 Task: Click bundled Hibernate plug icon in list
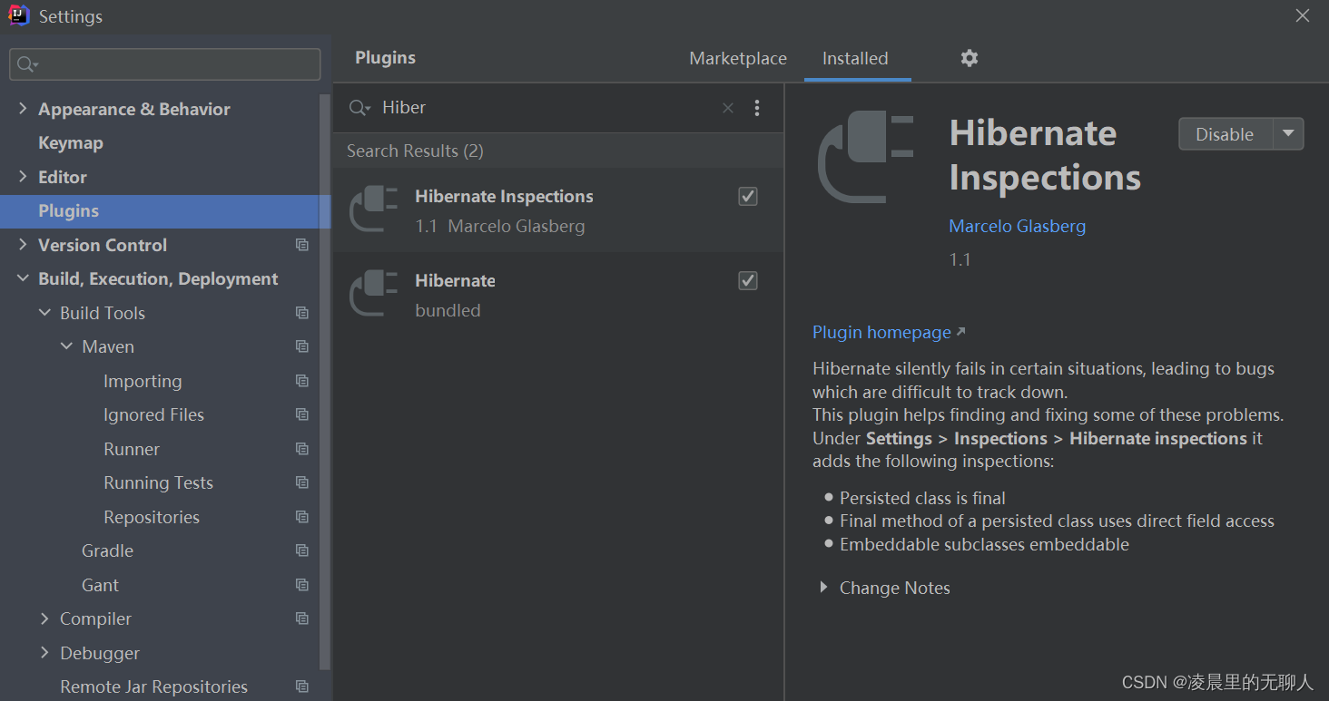374,294
